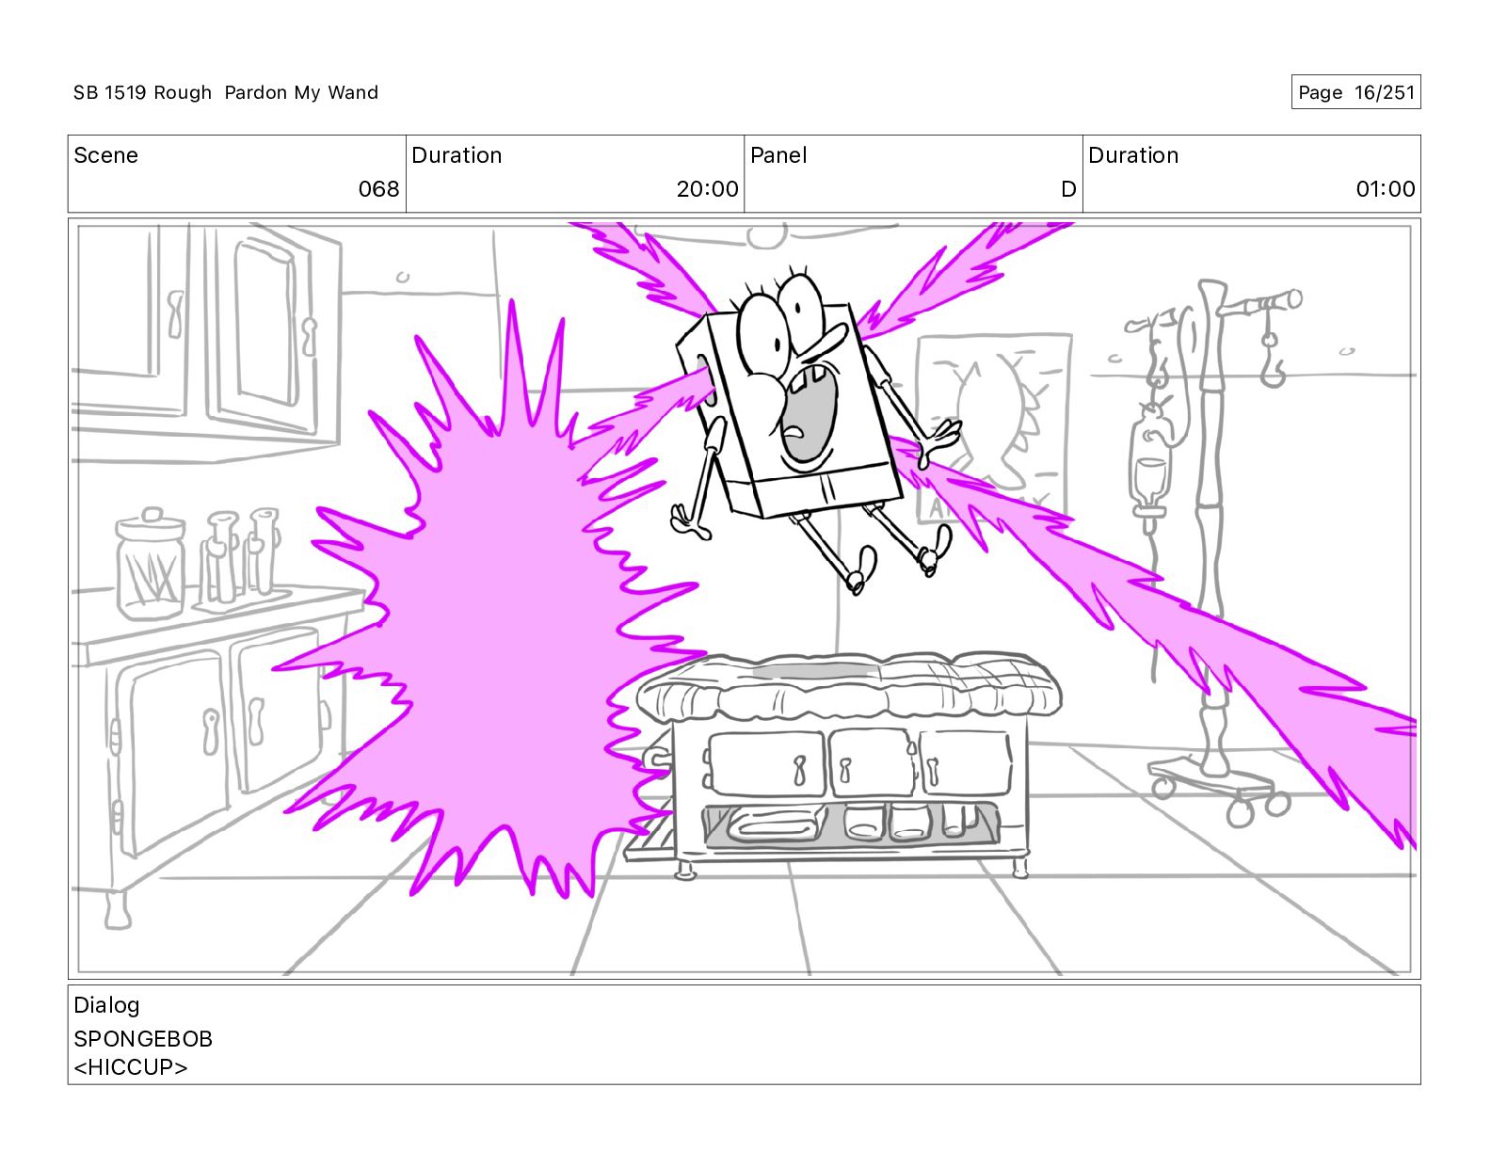Click the dialog line "<HICCUP>"
The image size is (1491, 1152).
point(131,1067)
